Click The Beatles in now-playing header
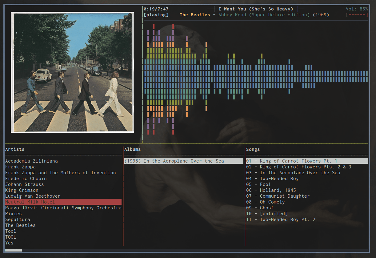Screen dimensions: 376x258 point(195,15)
